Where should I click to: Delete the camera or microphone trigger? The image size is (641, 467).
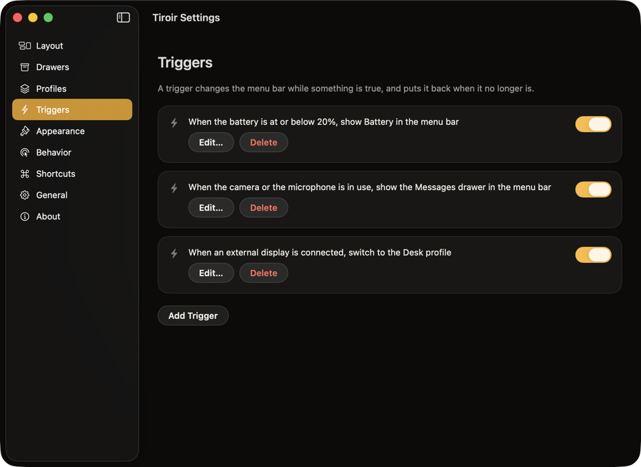[x=264, y=207]
